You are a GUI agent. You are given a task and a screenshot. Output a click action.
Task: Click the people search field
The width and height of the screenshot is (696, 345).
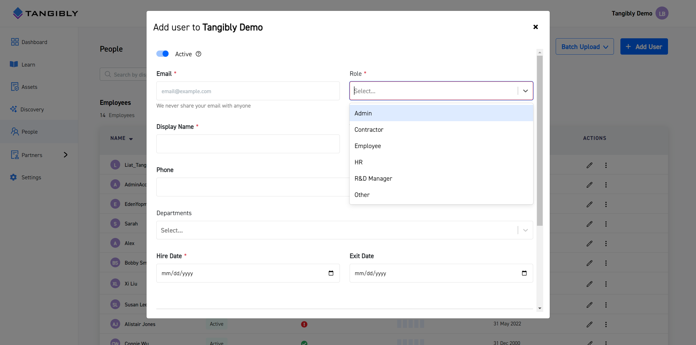pyautogui.click(x=123, y=74)
